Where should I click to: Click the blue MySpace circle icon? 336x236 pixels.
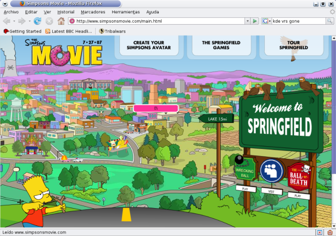click(x=272, y=171)
